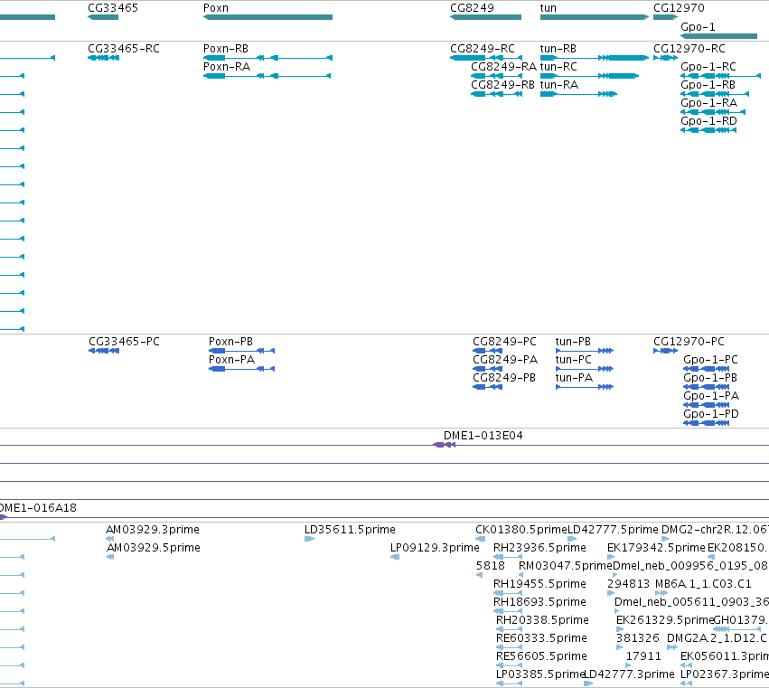
Task: Select the CG8249 gene glyph
Action: [x=485, y=17]
